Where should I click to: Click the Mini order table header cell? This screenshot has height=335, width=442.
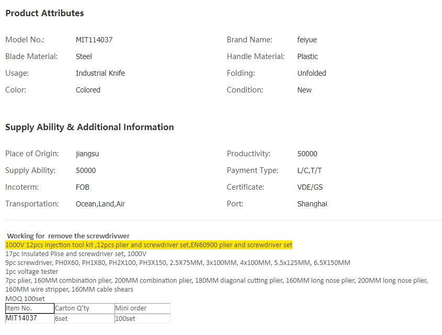(x=142, y=308)
